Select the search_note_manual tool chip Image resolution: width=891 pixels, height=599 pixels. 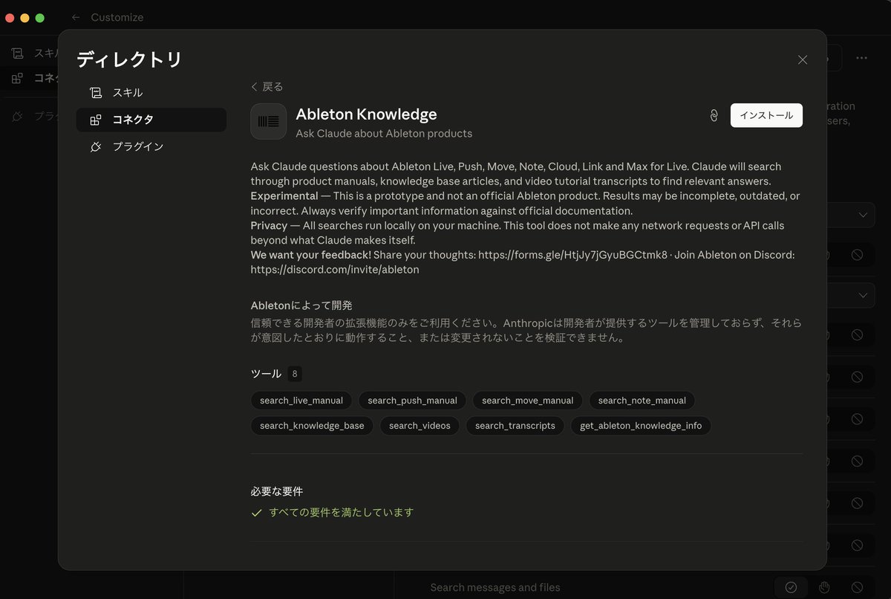[x=642, y=401]
